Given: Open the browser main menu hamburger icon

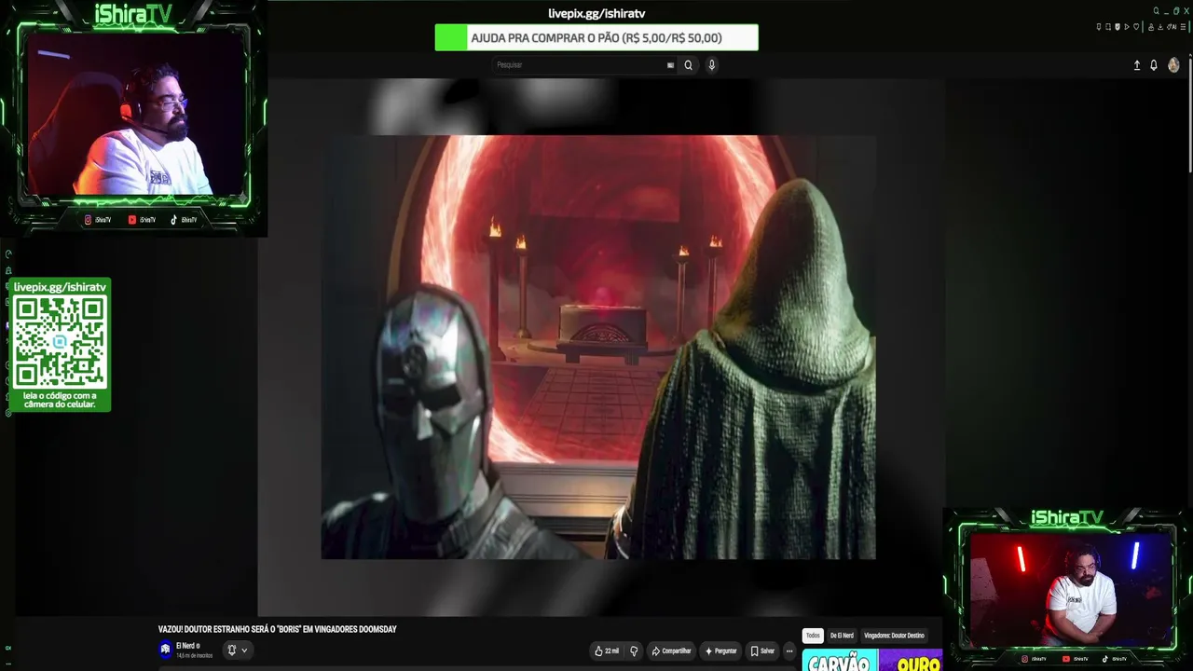Looking at the screenshot, I should point(1183,27).
